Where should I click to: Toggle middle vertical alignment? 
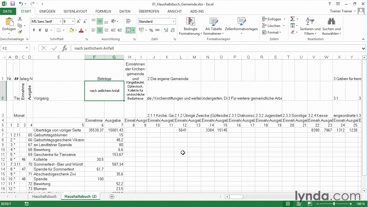[x=100, y=21]
